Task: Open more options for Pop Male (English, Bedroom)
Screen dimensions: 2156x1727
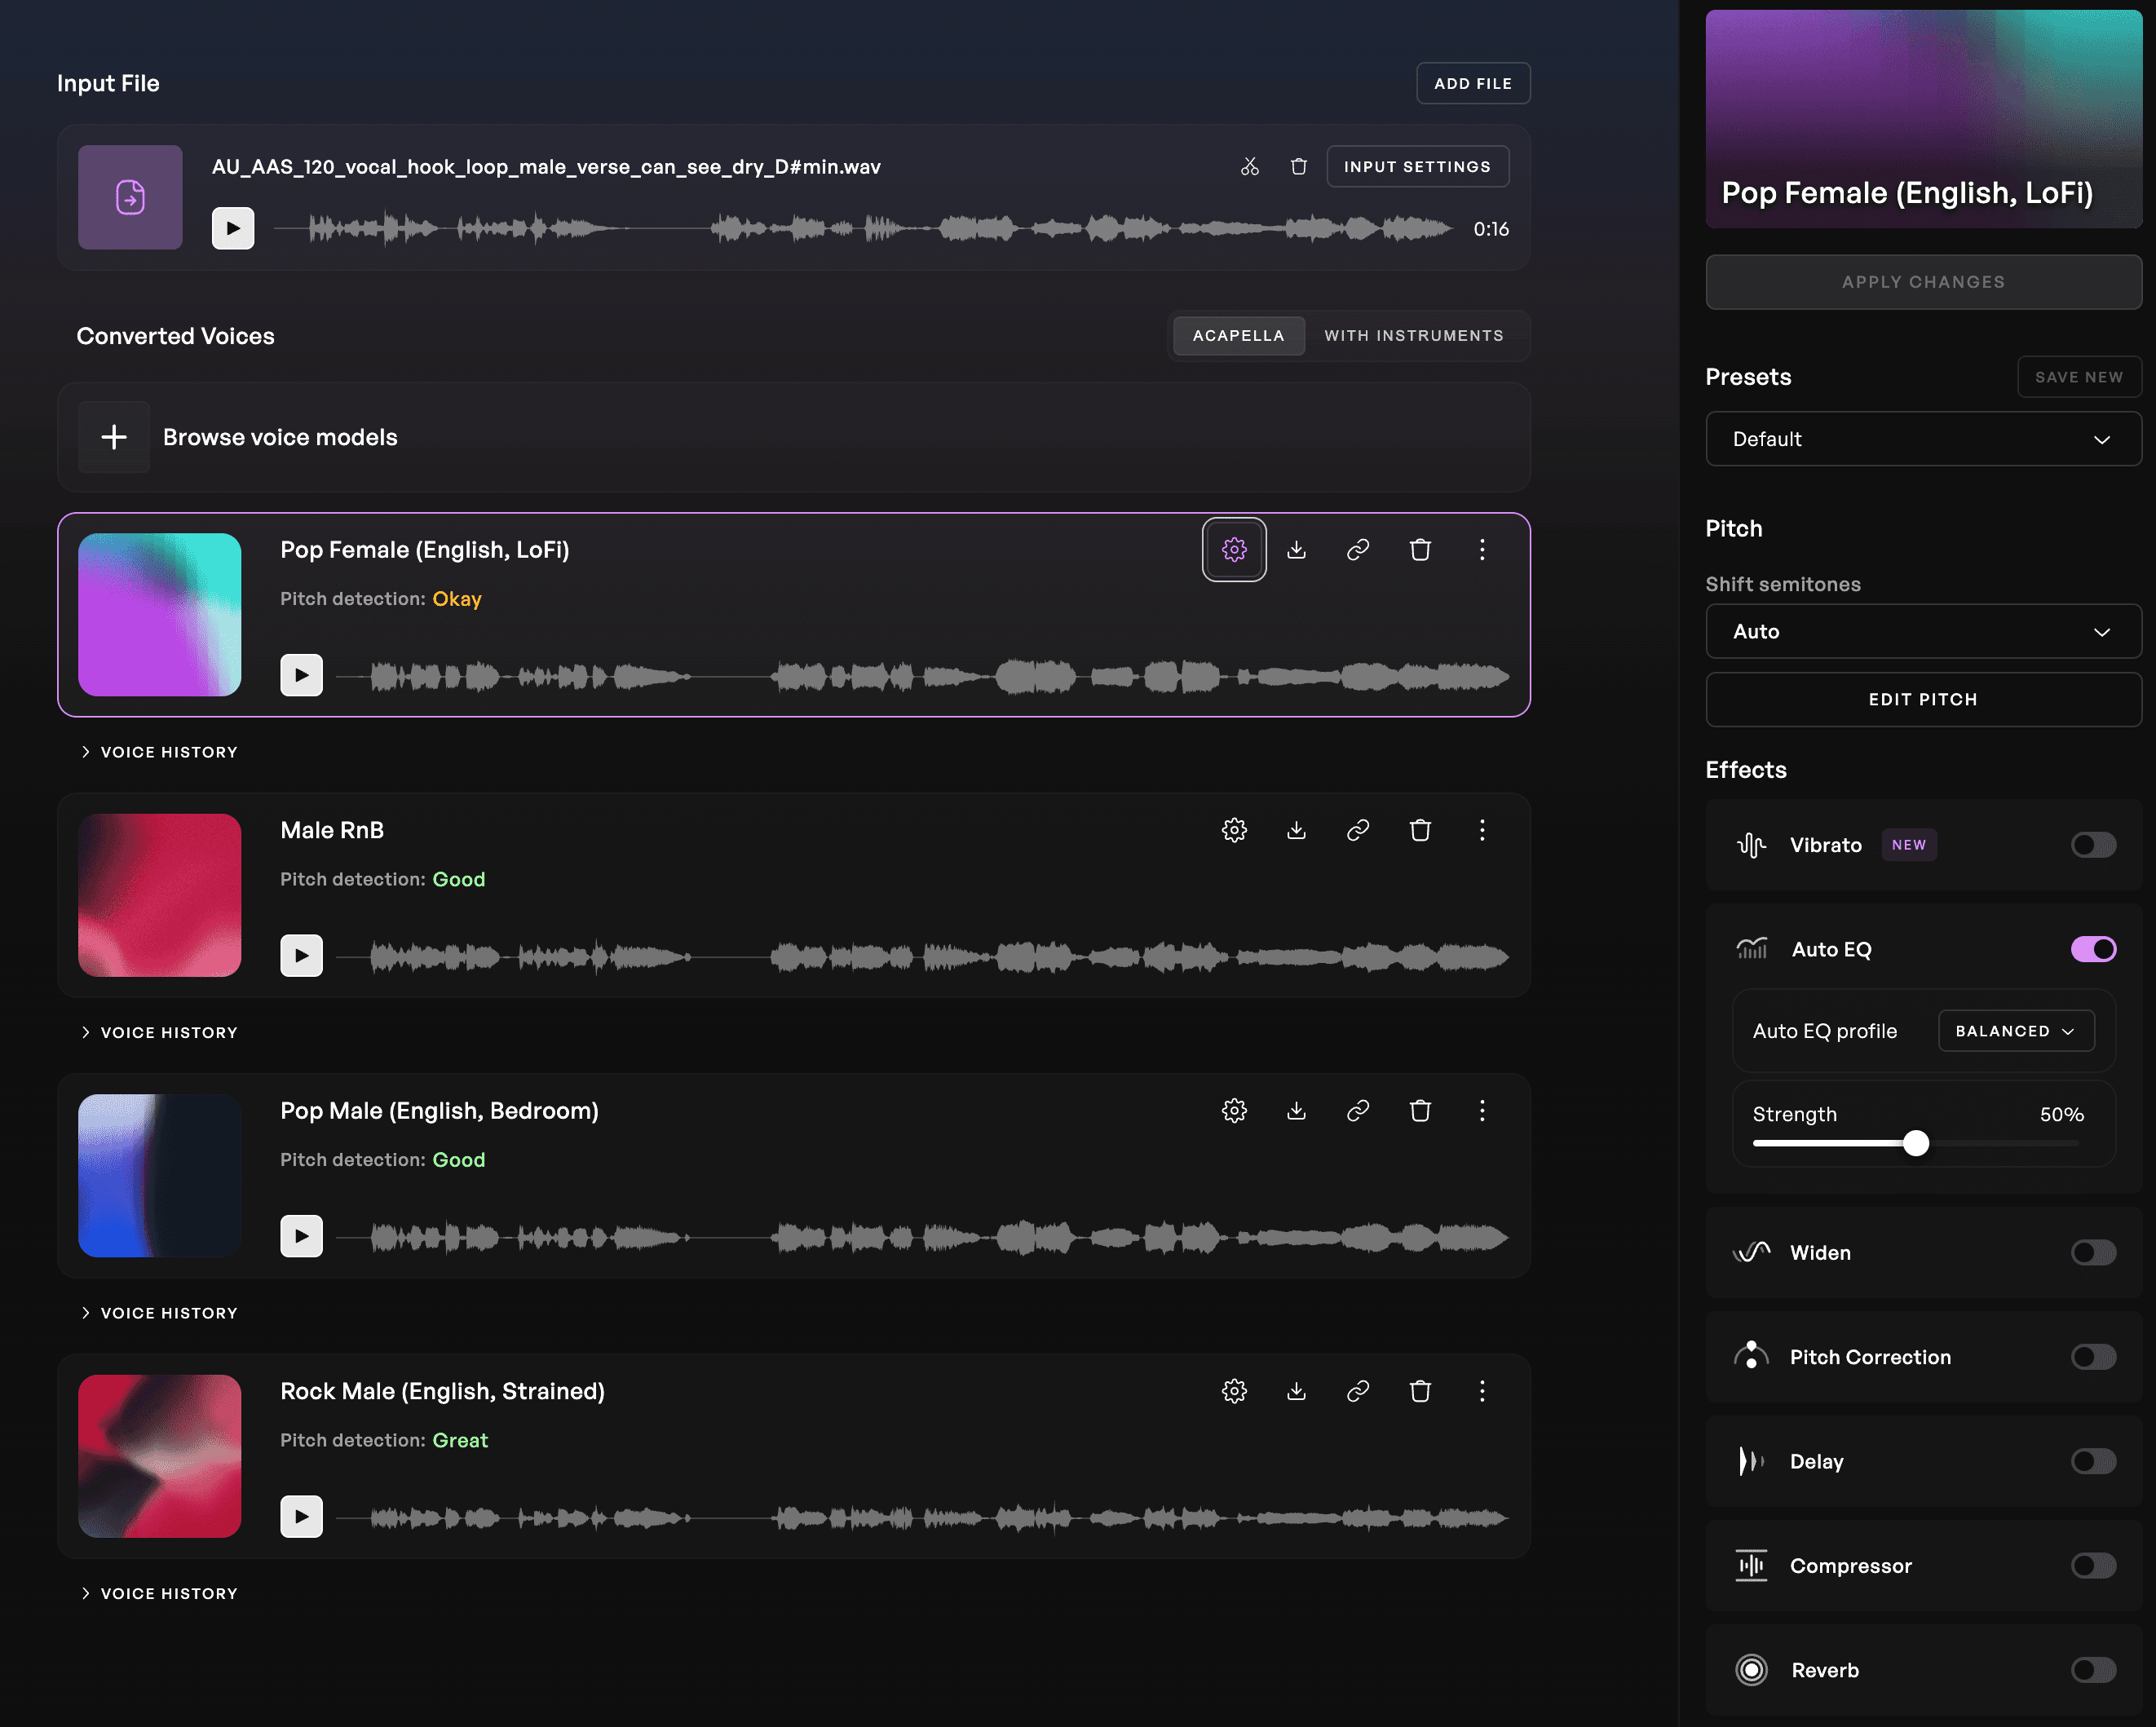Action: pyautogui.click(x=1481, y=1110)
